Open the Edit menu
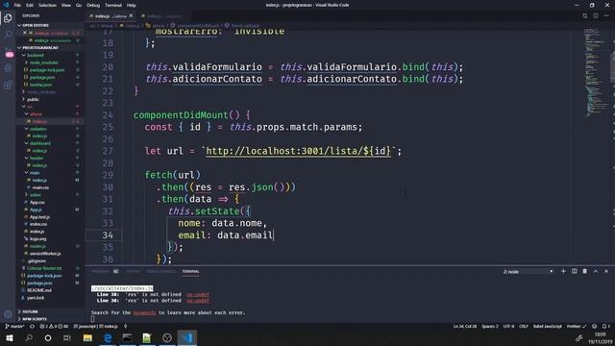The height and width of the screenshot is (346, 615). 30,5
